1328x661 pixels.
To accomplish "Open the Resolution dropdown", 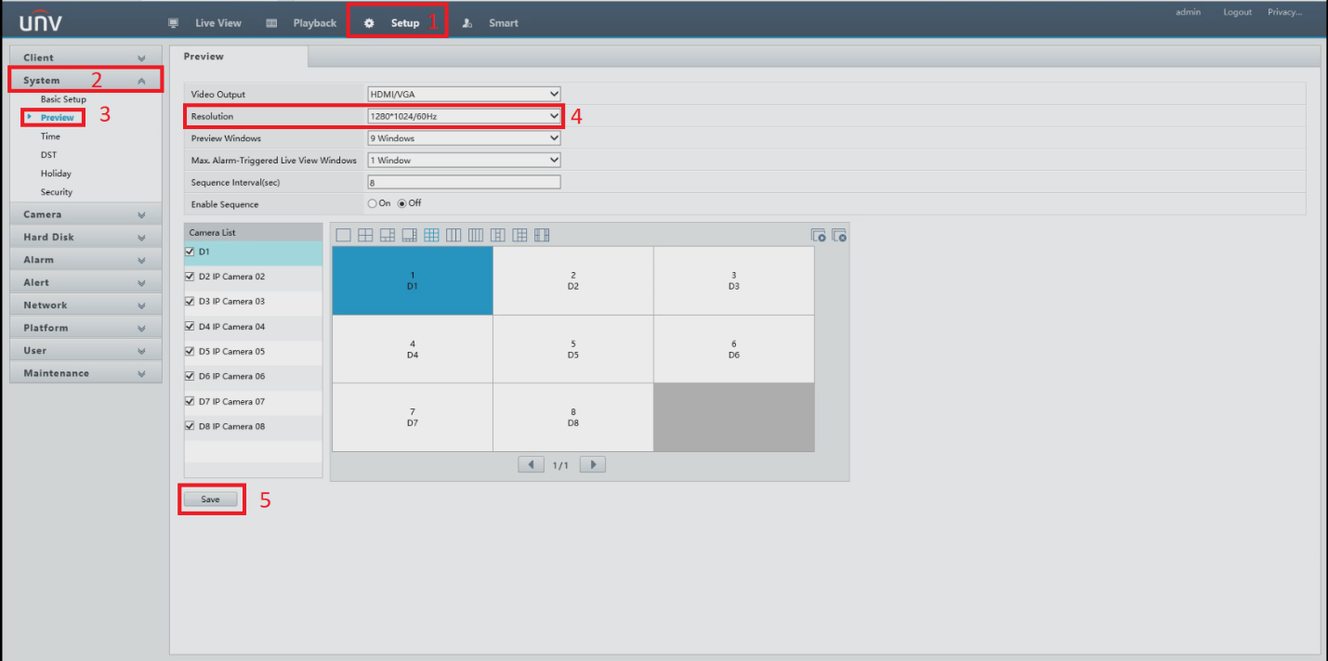I will 464,116.
